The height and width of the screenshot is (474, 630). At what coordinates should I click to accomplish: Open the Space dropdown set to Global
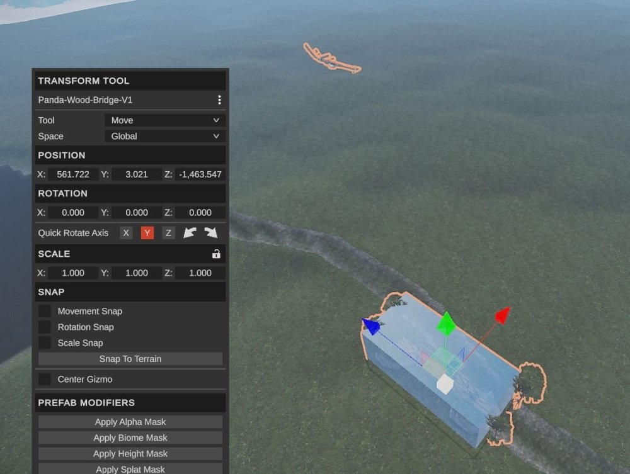coord(164,136)
